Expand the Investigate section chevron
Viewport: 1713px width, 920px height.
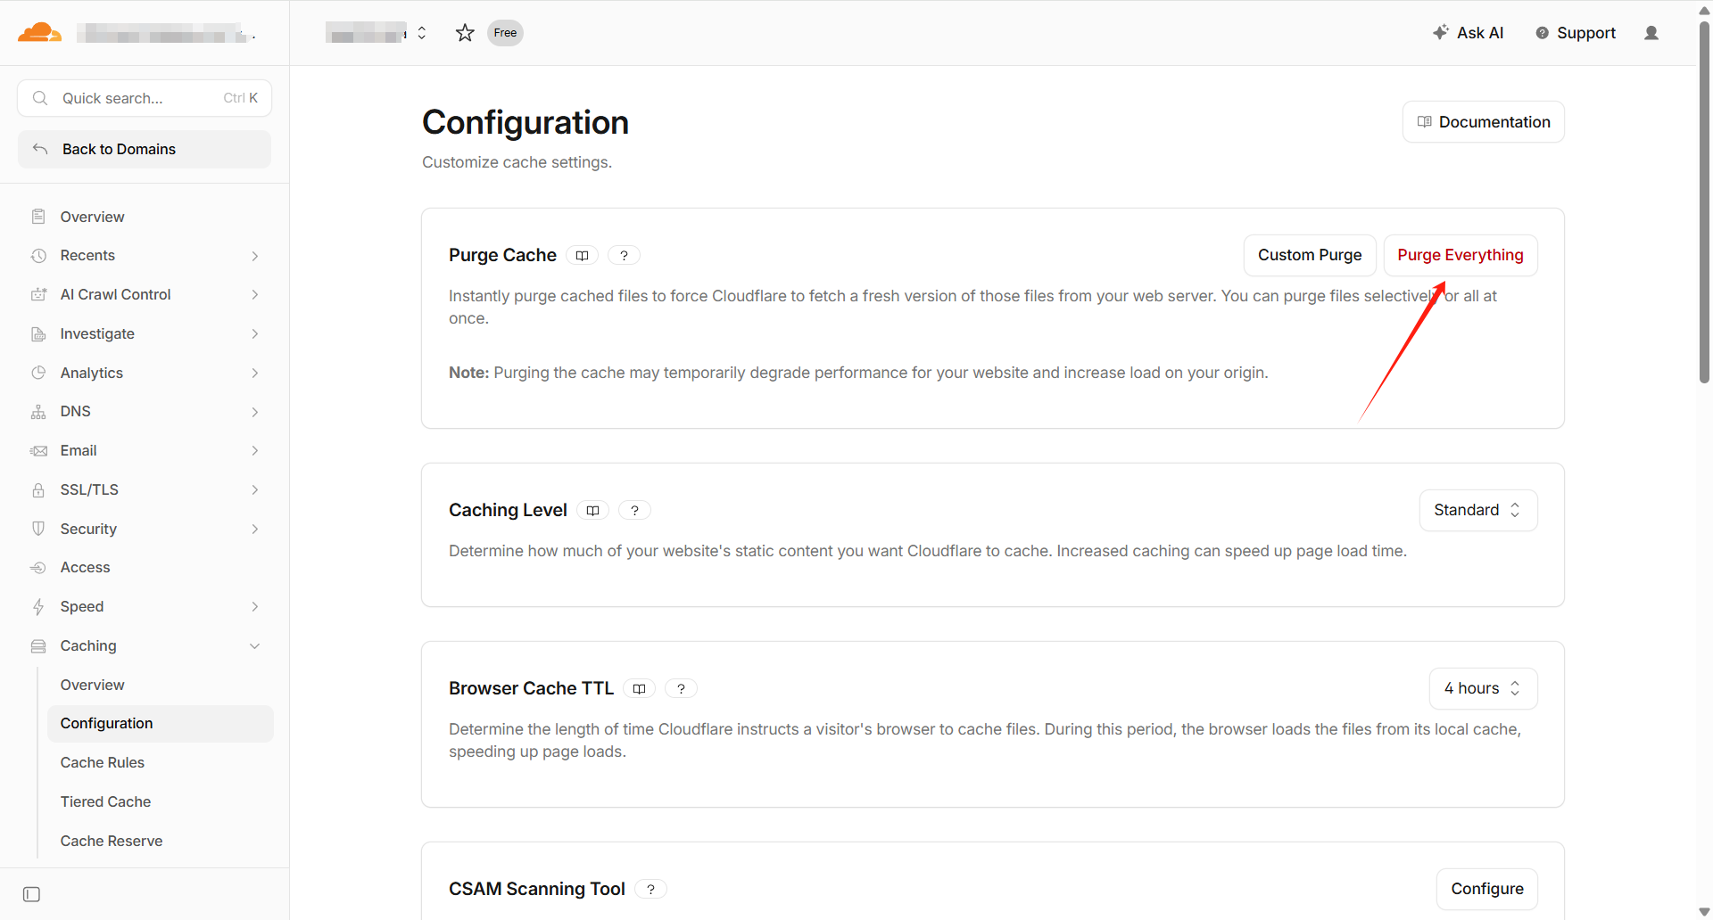[x=255, y=333]
